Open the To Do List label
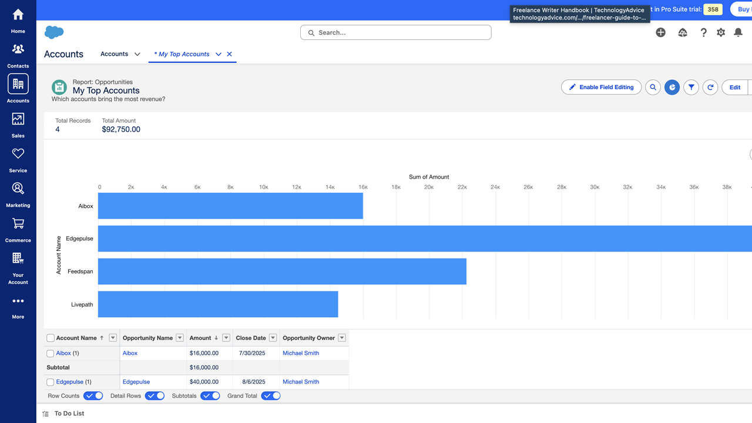752x423 pixels. (x=69, y=414)
